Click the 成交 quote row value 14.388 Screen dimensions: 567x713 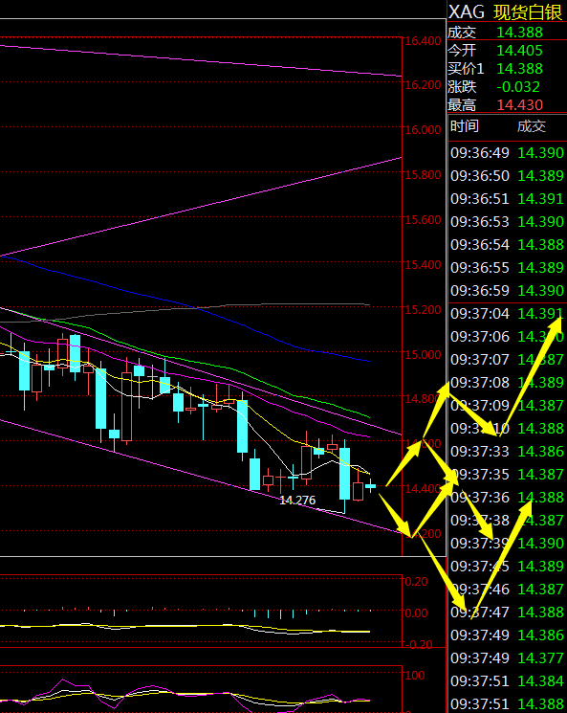click(519, 33)
